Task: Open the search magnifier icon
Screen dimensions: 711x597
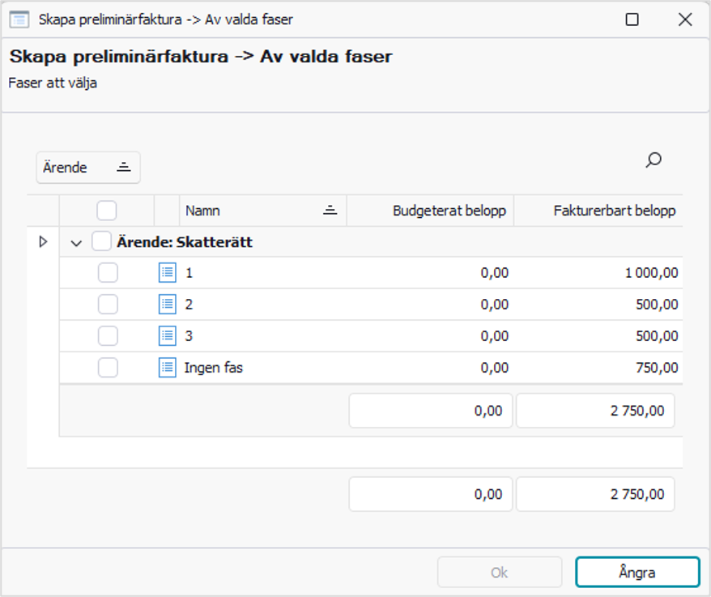Action: tap(654, 160)
